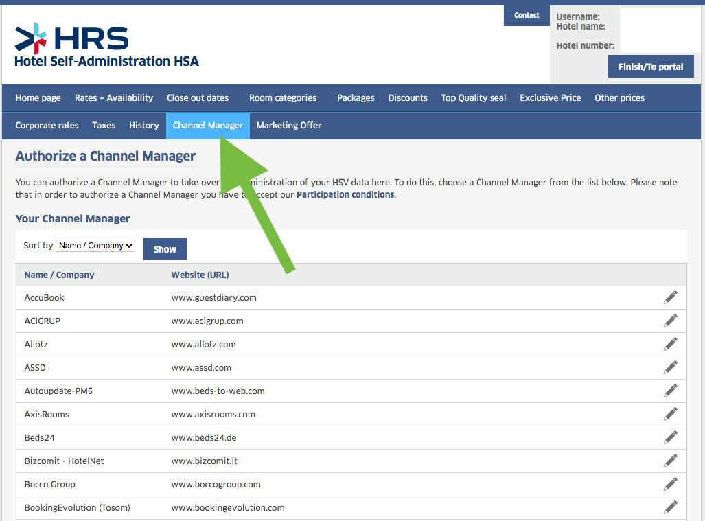705x521 pixels.
Task: Click the Website (URL) column header
Action: point(200,275)
